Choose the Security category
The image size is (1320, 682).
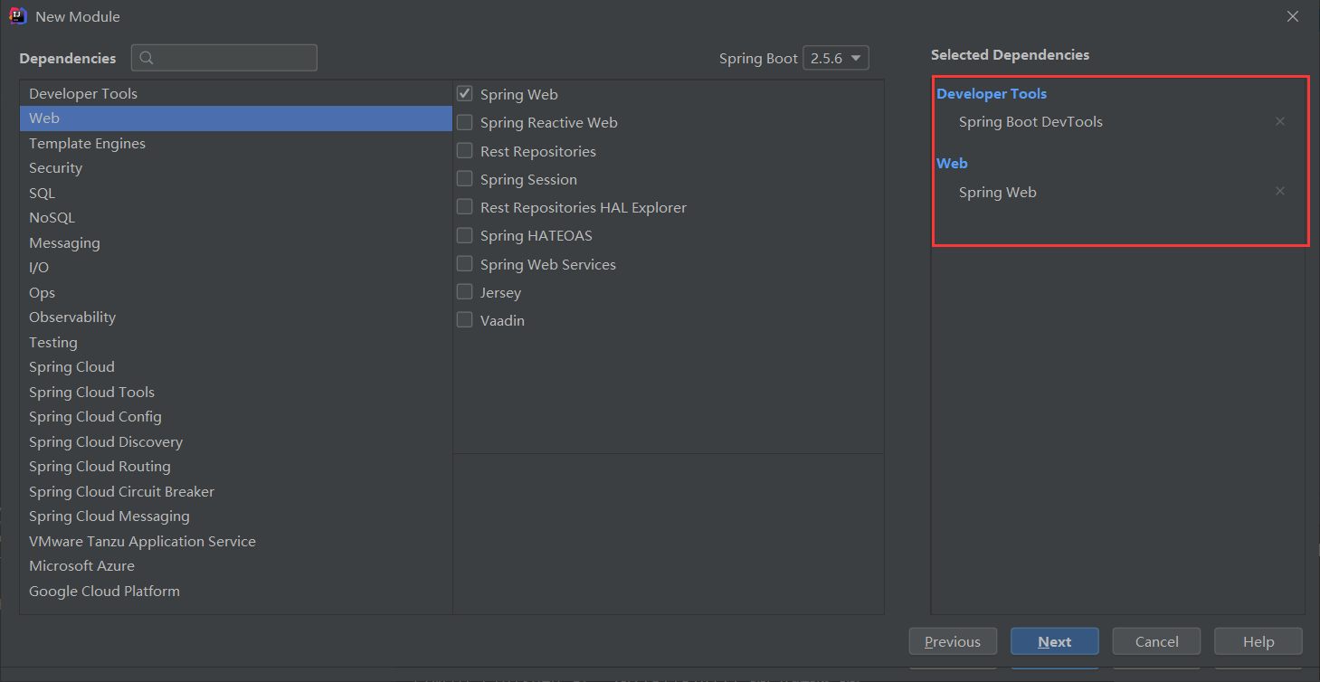tap(236, 168)
